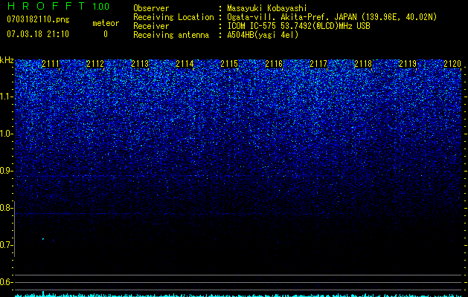Click the 2113 time marker
The width and height of the screenshot is (468, 297).
140,63
